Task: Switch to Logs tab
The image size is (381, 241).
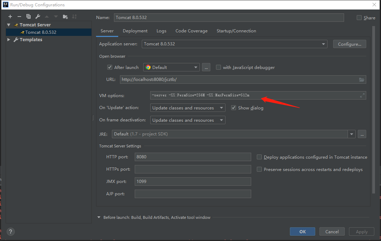Action: coord(161,31)
